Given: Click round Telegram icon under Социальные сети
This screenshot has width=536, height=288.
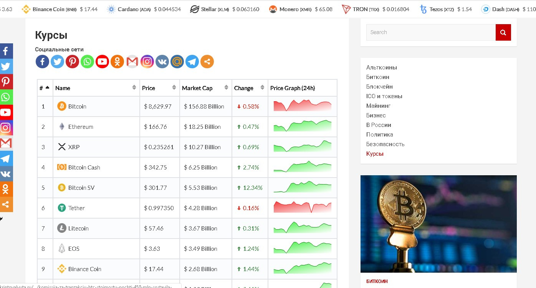Looking at the screenshot, I should [192, 61].
